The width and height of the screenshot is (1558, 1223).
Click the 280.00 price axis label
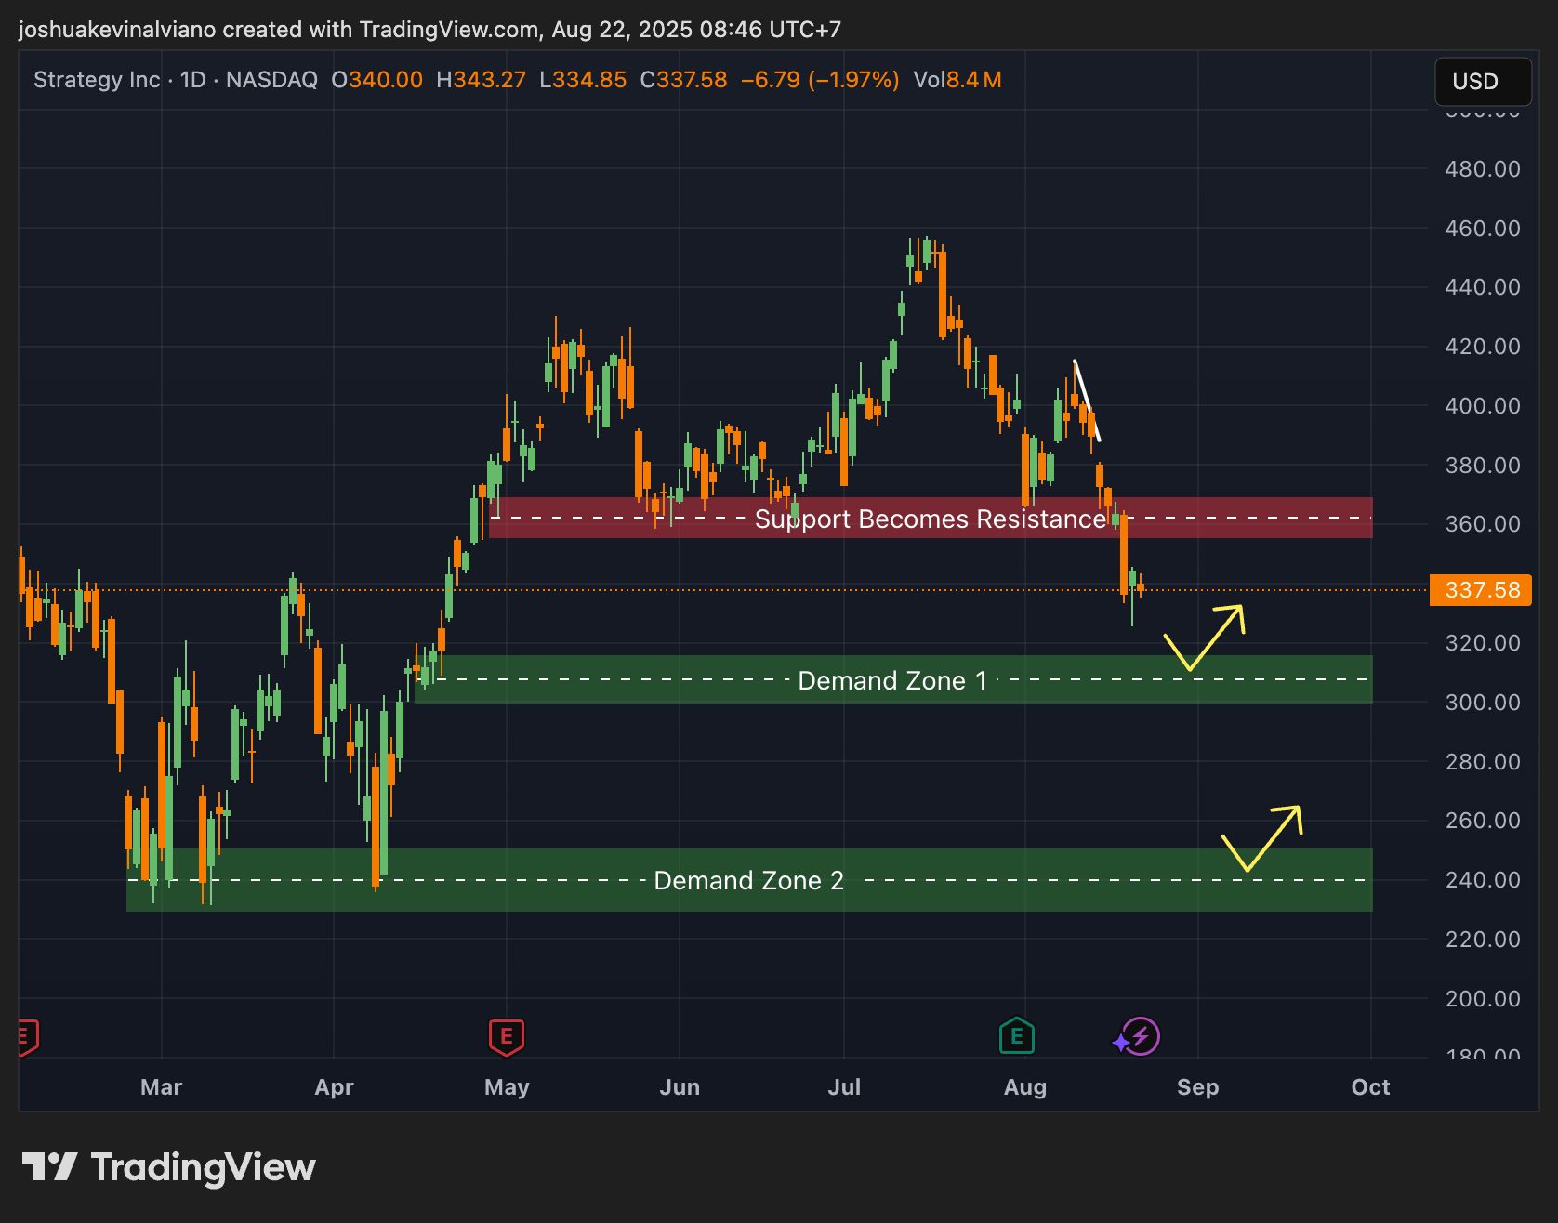[1483, 762]
